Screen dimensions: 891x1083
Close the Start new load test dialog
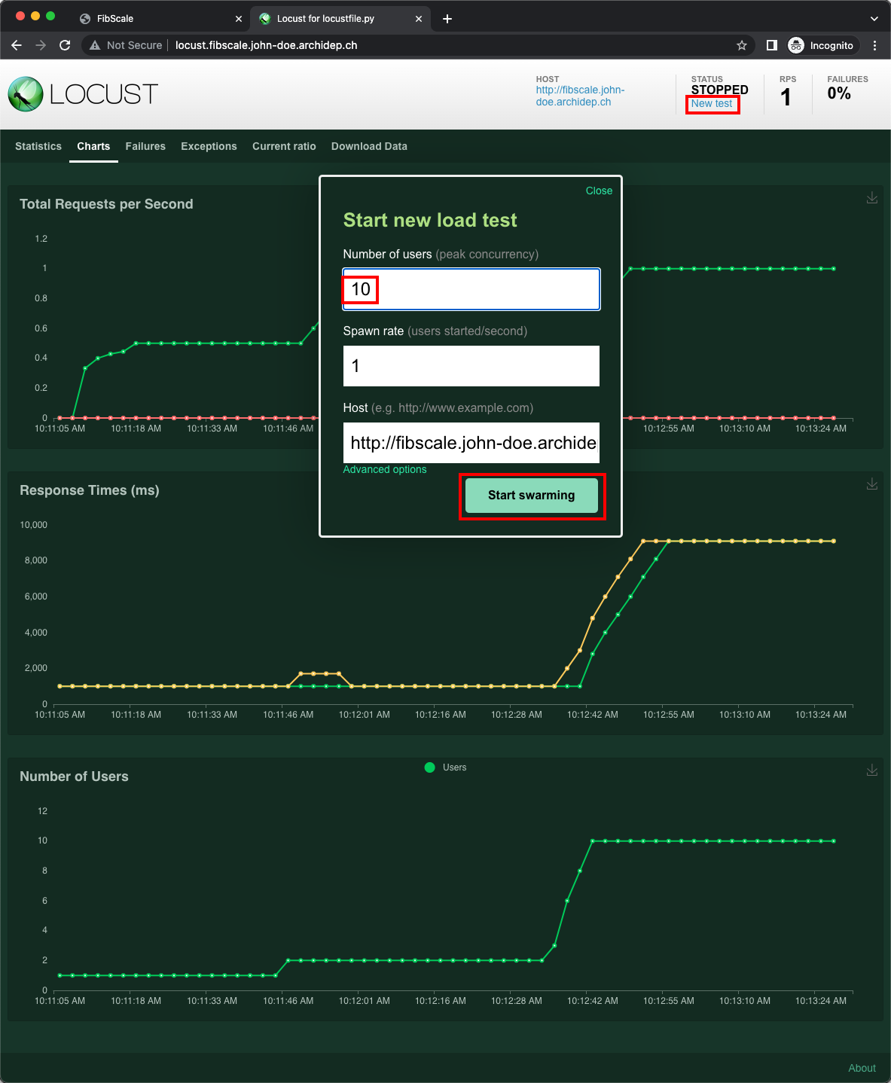click(599, 191)
